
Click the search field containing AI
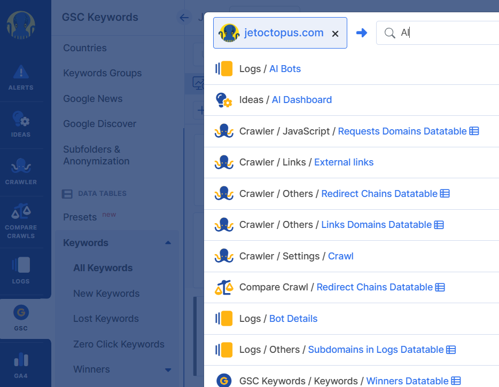point(443,33)
